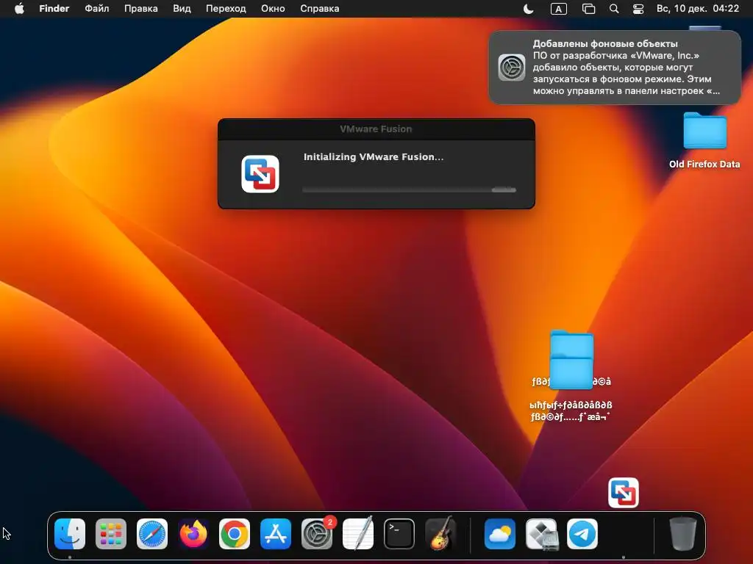This screenshot has width=753, height=564.
Task: Open the Finder menu
Action: (x=54, y=9)
